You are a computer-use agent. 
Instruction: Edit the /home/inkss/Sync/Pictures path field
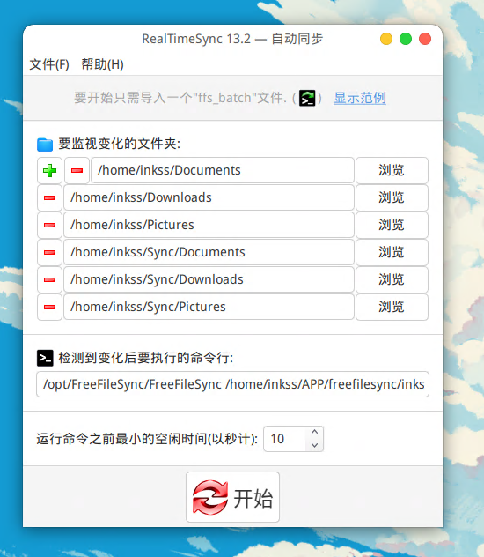[x=209, y=308]
